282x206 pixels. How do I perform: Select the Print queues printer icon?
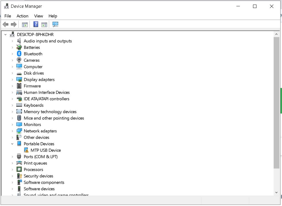tap(19, 163)
